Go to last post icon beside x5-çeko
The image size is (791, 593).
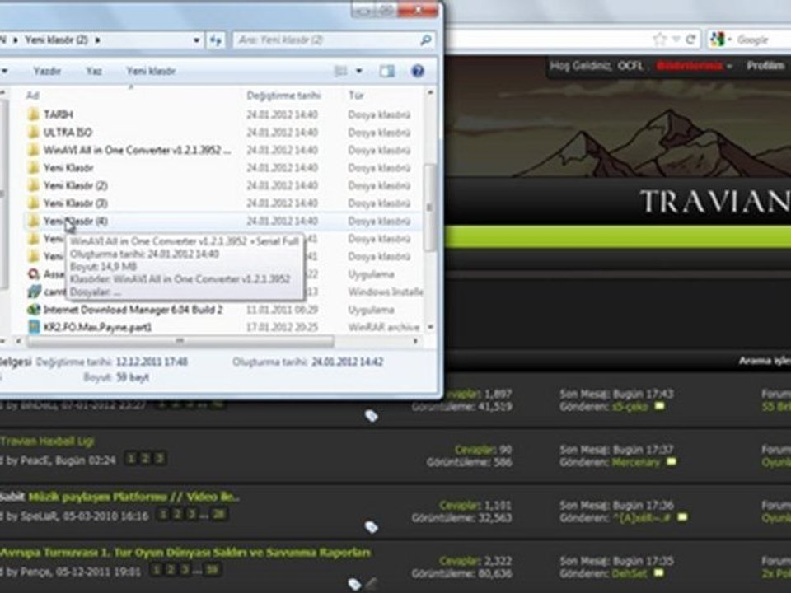(659, 406)
